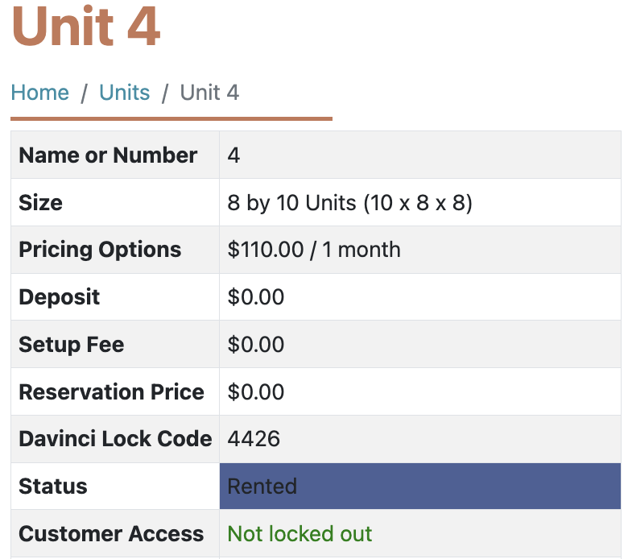This screenshot has width=628, height=559.
Task: Click the Deposit $0.00 value
Action: click(x=256, y=297)
